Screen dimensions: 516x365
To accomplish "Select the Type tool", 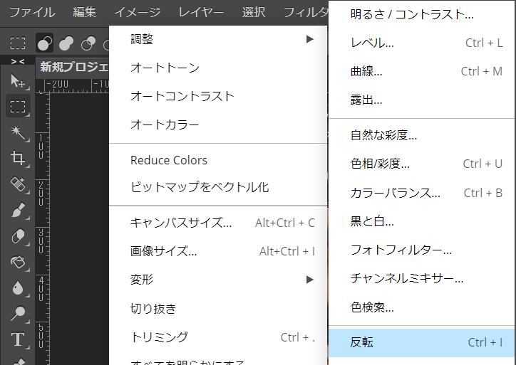I will 18,339.
